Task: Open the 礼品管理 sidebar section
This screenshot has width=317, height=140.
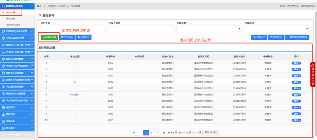Action: [x=17, y=108]
